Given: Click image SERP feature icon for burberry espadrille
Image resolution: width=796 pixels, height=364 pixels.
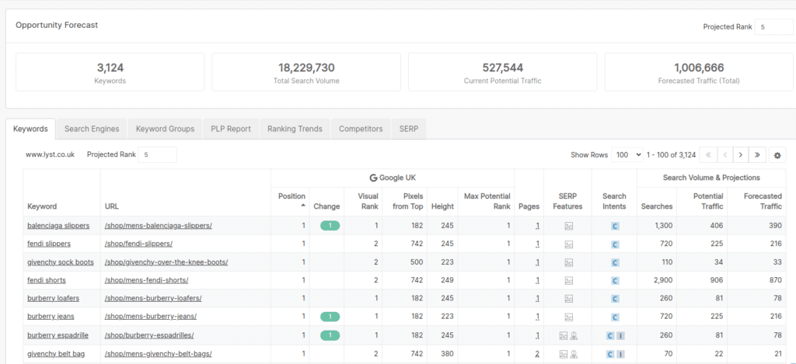Looking at the screenshot, I should [x=563, y=335].
